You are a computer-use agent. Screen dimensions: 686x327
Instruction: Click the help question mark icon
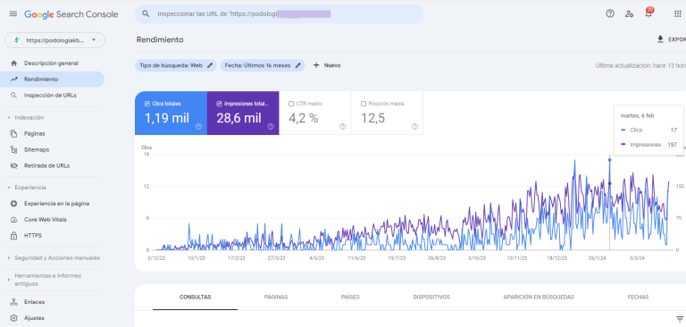click(610, 13)
